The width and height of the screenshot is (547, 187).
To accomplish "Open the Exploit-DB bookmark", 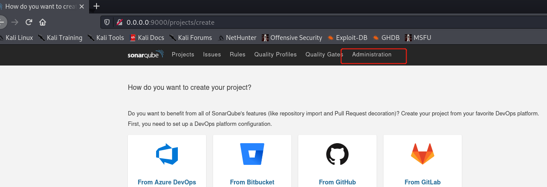I will [x=347, y=38].
